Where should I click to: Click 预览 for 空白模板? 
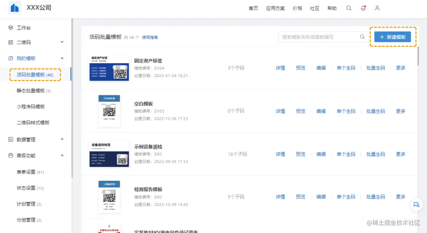(301, 111)
